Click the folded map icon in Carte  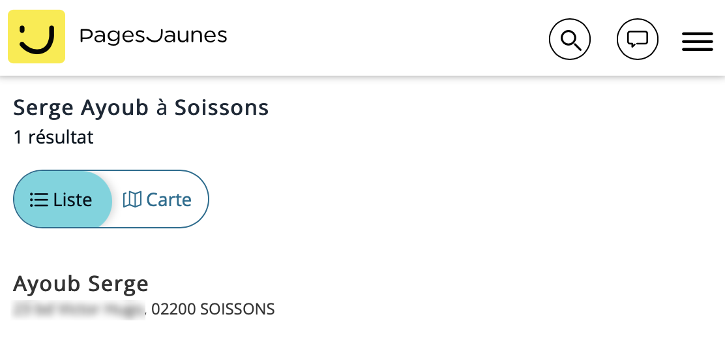point(132,200)
